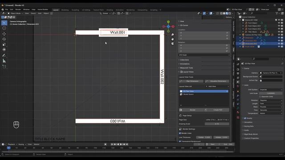Click the viewport zoom magnifier icon
This screenshot has width=285, height=160.
pos(172,35)
